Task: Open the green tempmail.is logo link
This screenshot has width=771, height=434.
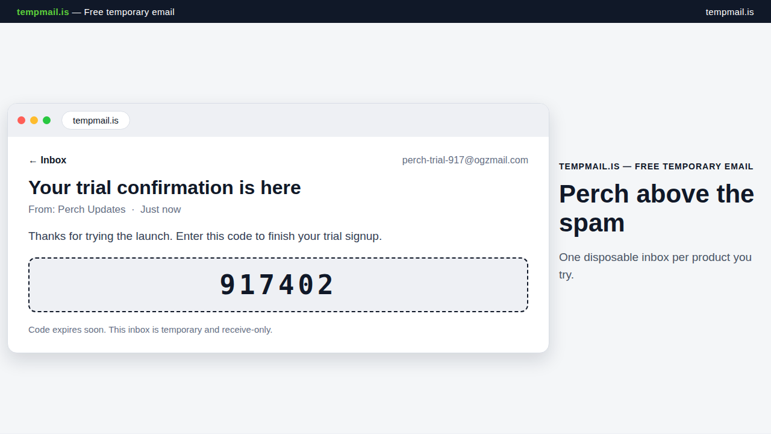Action: pos(43,11)
